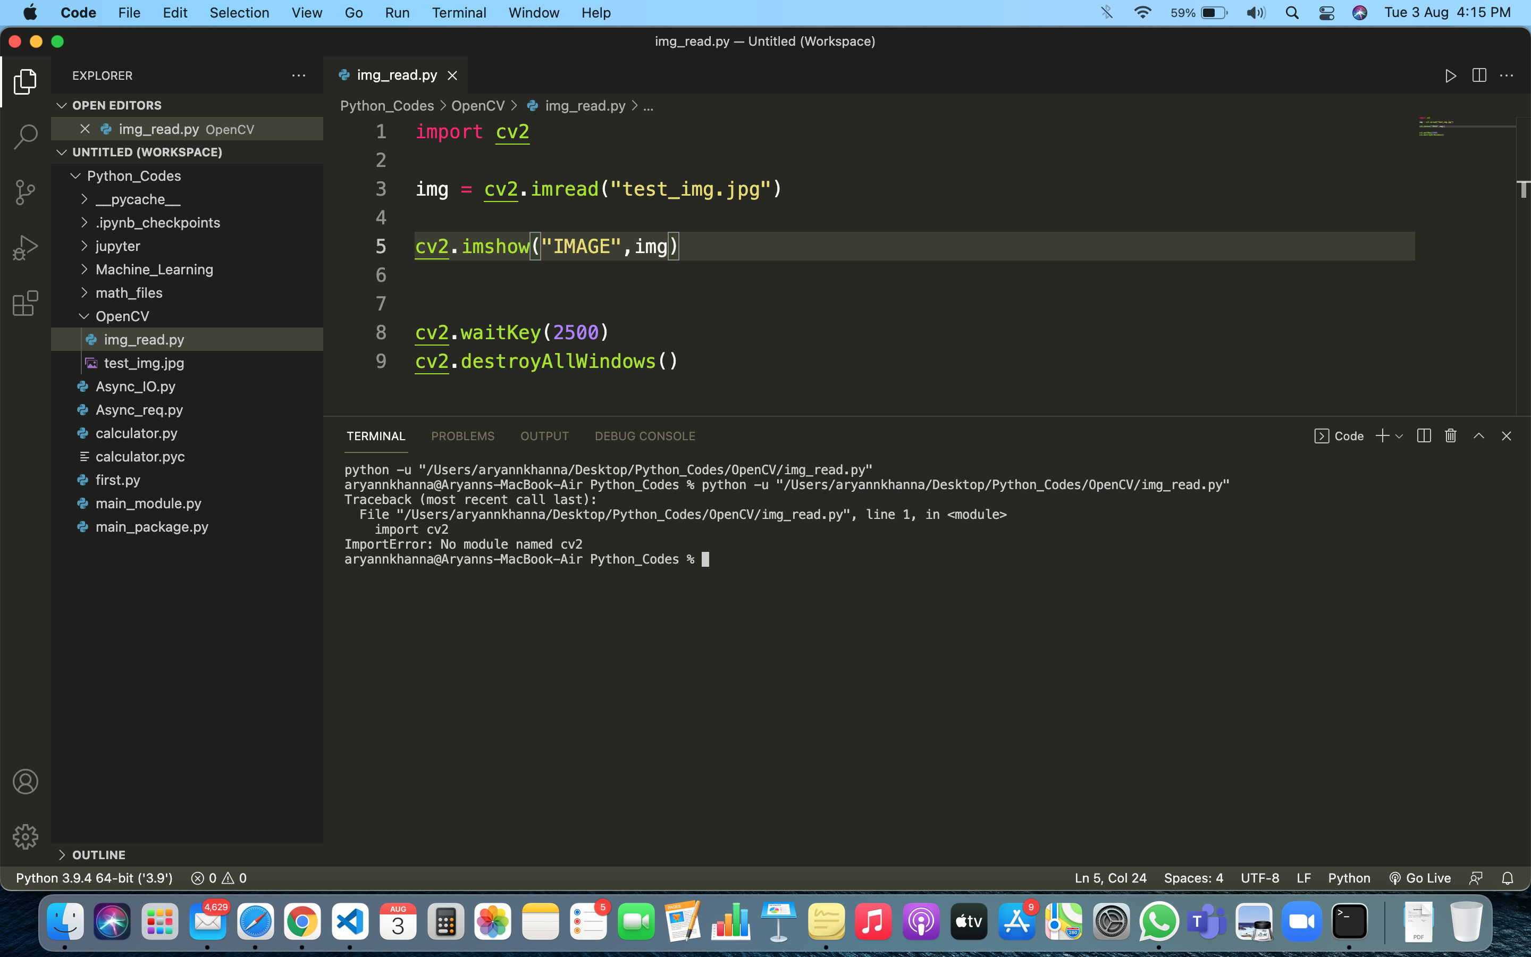Toggle the OpenCV folder collapse

(84, 316)
